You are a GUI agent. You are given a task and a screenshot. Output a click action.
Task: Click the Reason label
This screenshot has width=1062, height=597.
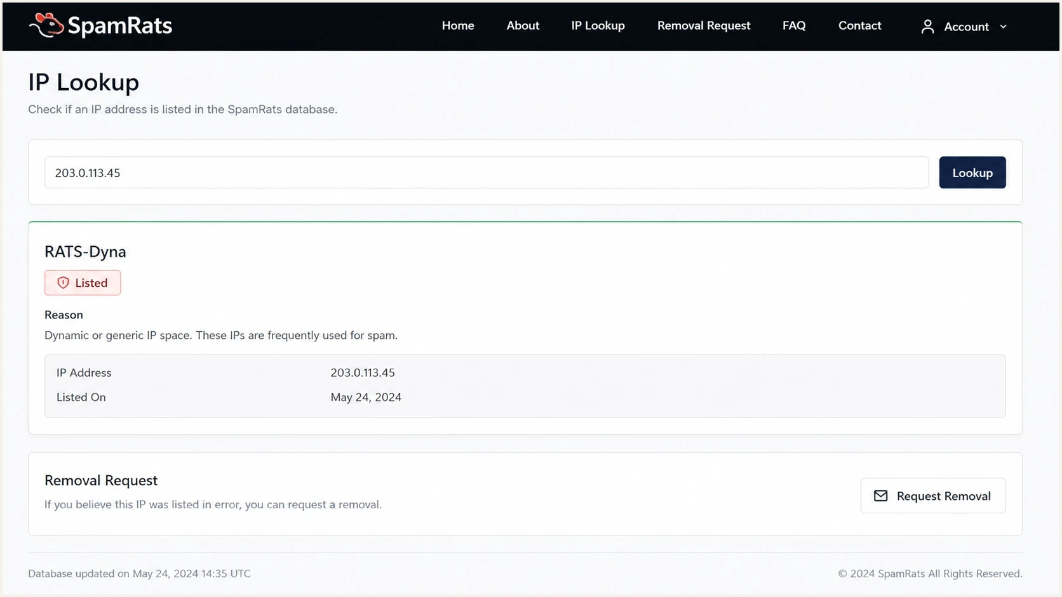pyautogui.click(x=64, y=315)
